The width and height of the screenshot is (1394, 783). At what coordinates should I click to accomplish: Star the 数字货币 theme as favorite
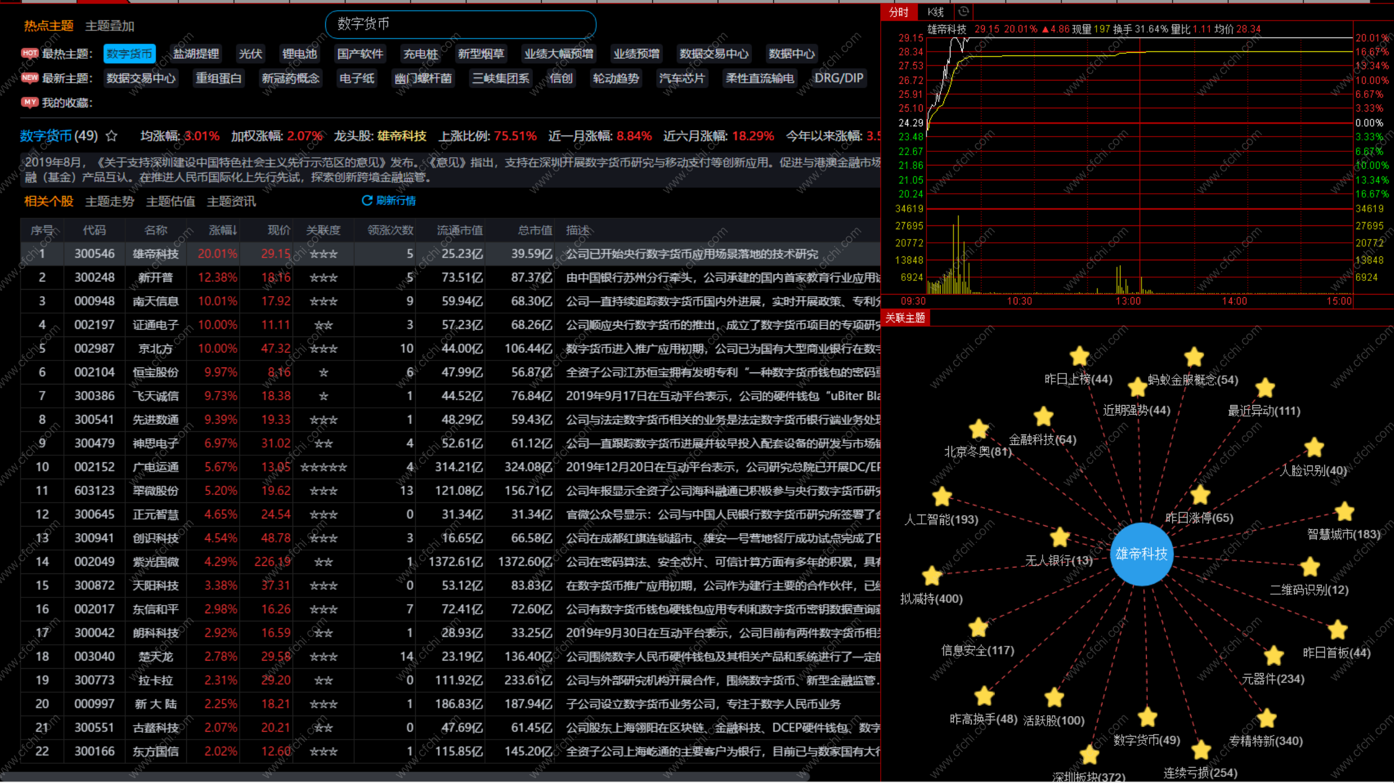pyautogui.click(x=112, y=136)
